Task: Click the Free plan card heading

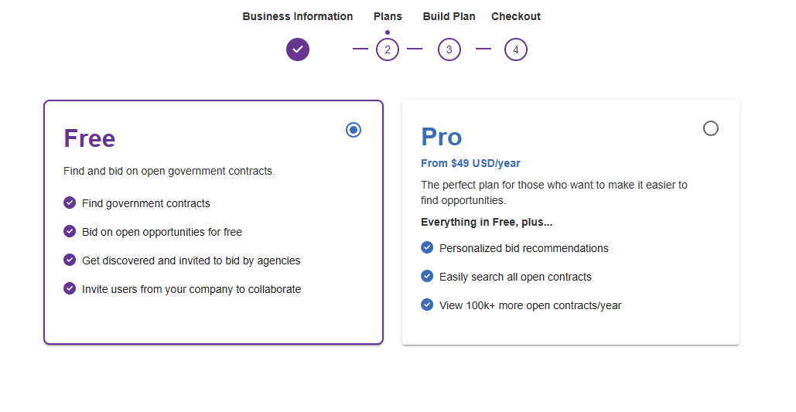Action: pyautogui.click(x=90, y=138)
